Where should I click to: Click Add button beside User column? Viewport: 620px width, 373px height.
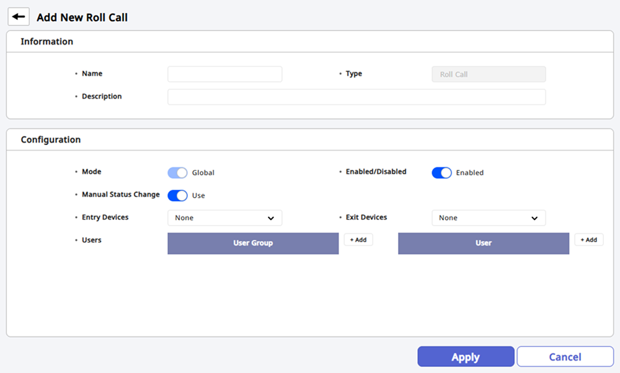588,240
